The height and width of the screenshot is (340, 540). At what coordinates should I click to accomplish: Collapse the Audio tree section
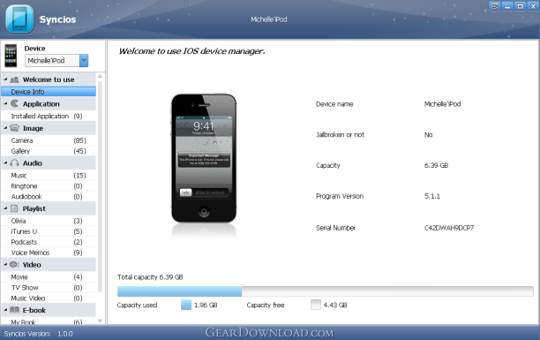point(5,162)
